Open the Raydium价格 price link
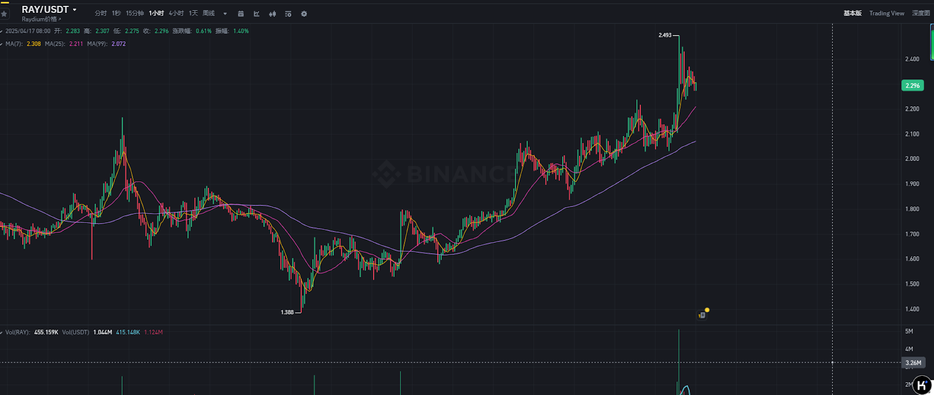The image size is (934, 395). pos(41,19)
